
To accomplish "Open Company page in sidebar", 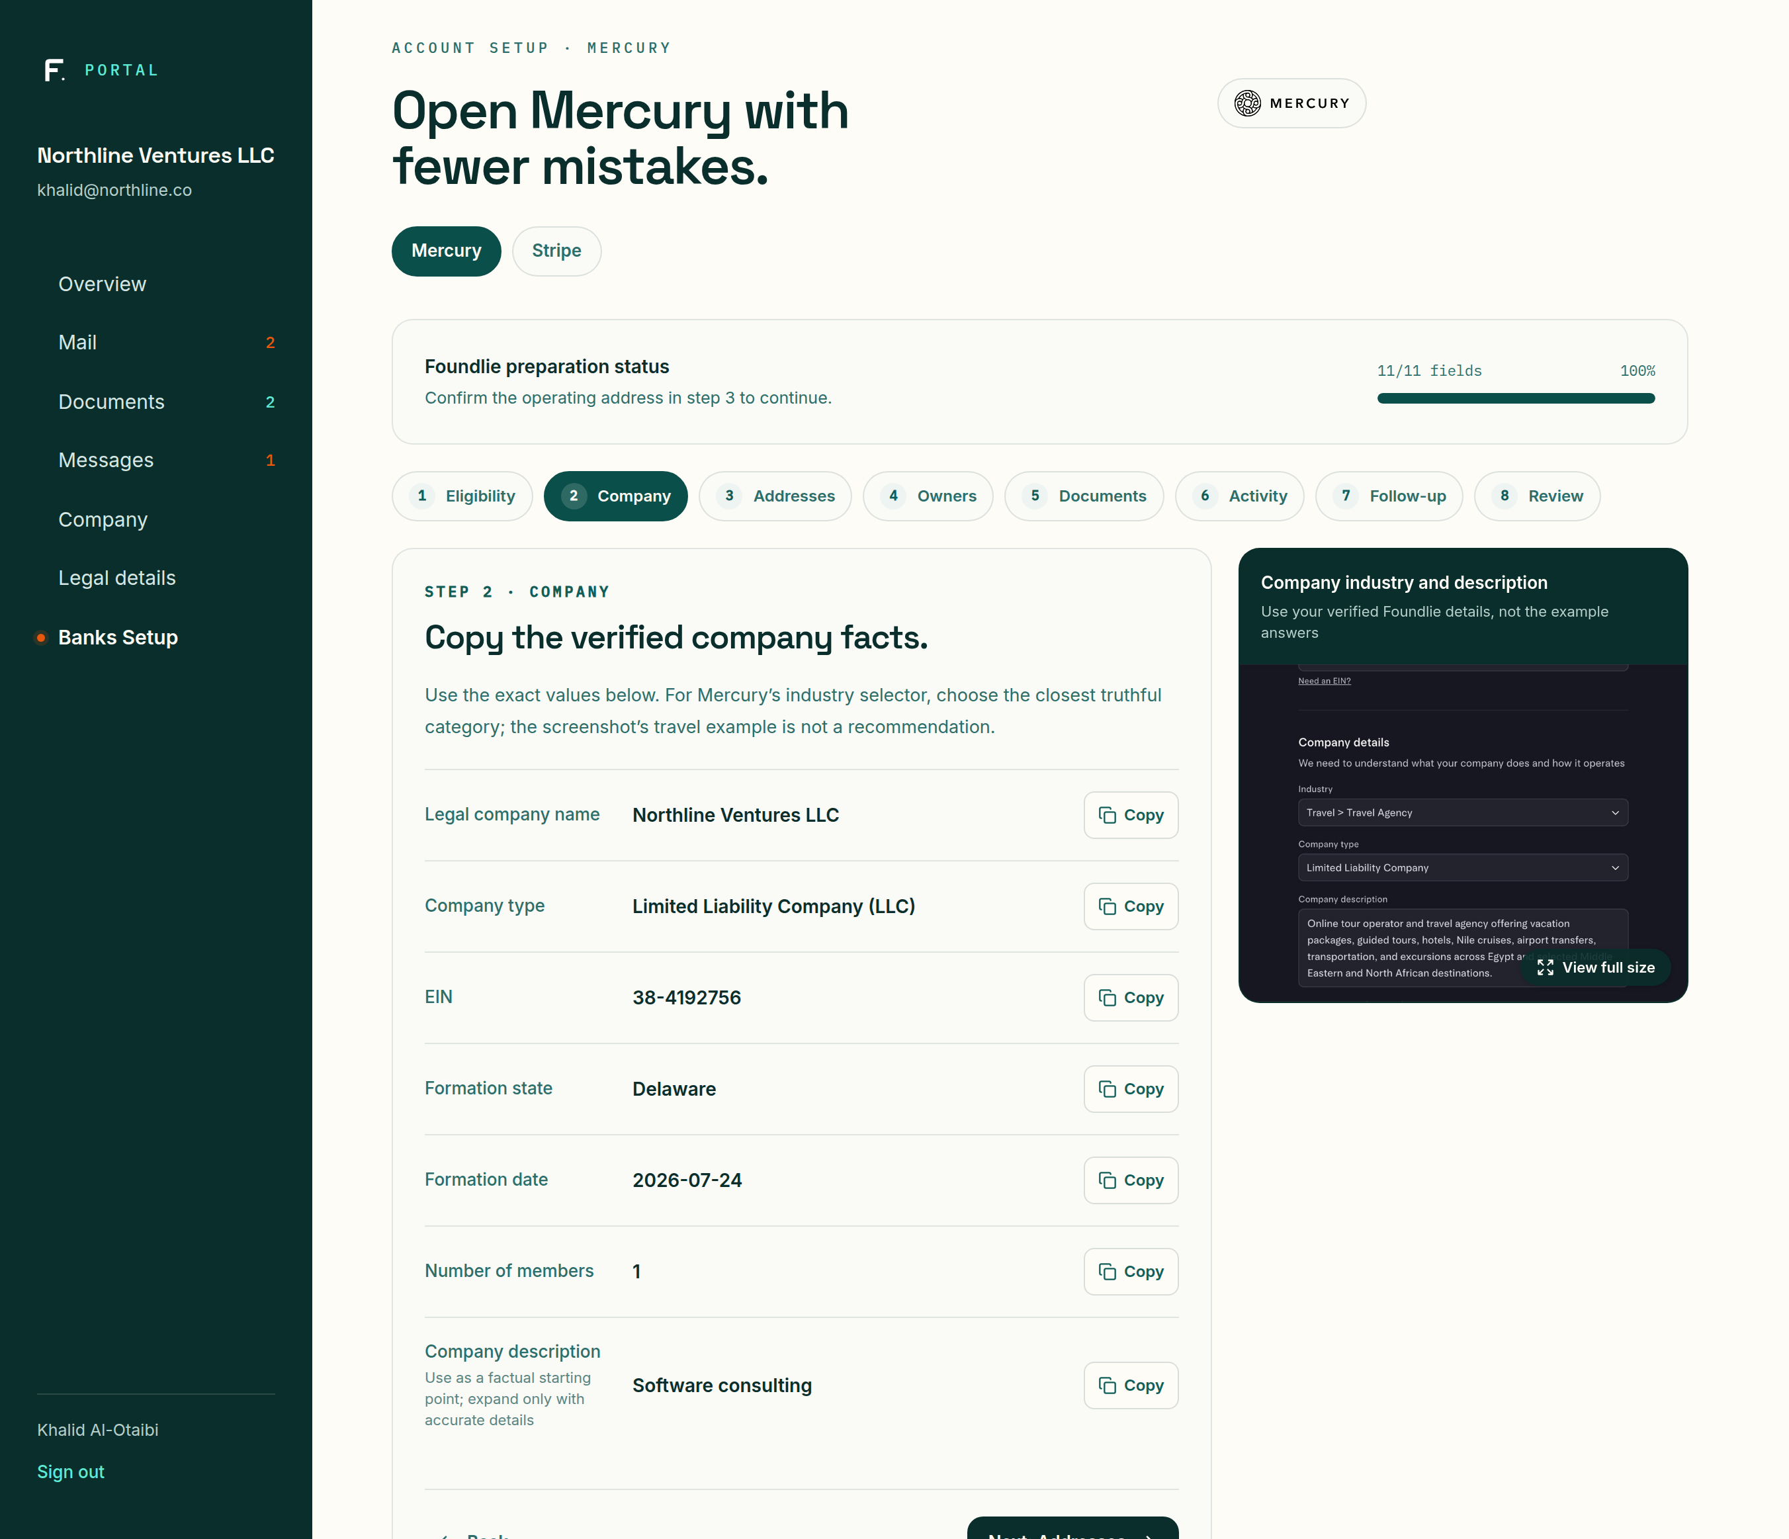I will [103, 520].
